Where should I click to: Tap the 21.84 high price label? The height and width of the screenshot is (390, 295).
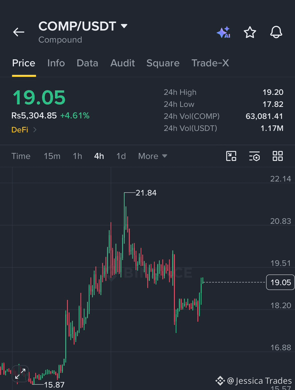click(146, 193)
